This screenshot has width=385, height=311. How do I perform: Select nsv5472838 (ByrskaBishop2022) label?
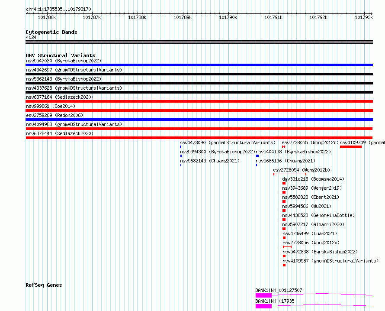[x=320, y=252]
